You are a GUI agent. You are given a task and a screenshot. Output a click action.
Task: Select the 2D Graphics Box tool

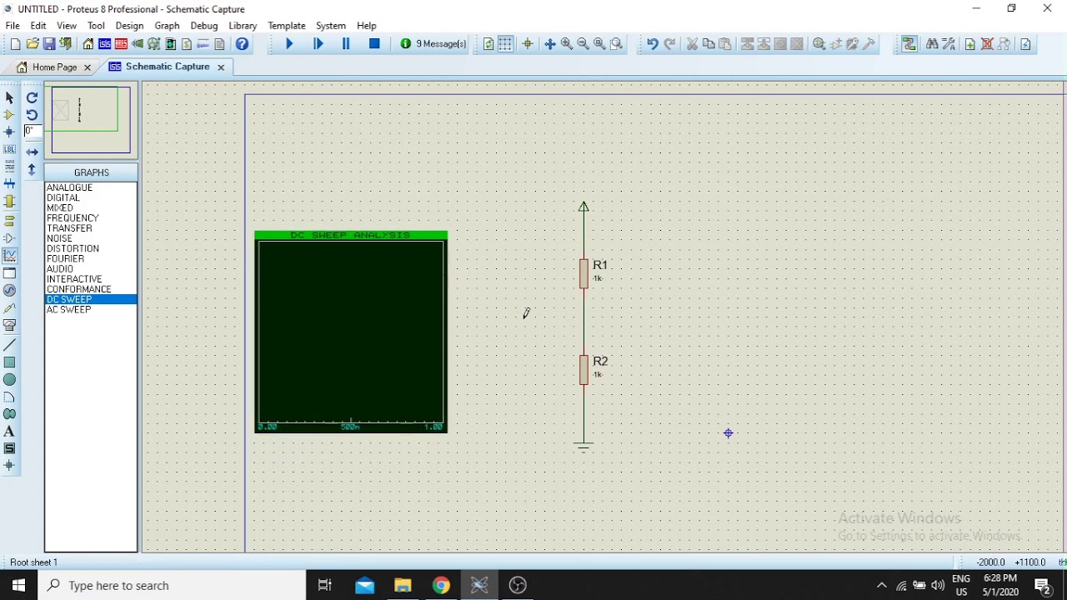coord(9,362)
